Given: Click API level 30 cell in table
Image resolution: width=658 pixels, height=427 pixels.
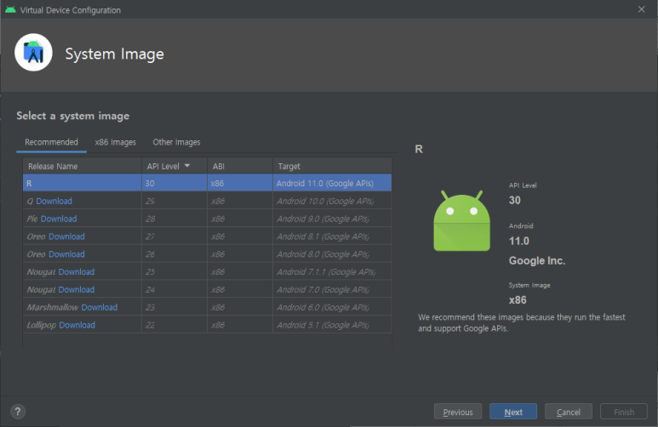Looking at the screenshot, I should coord(175,183).
